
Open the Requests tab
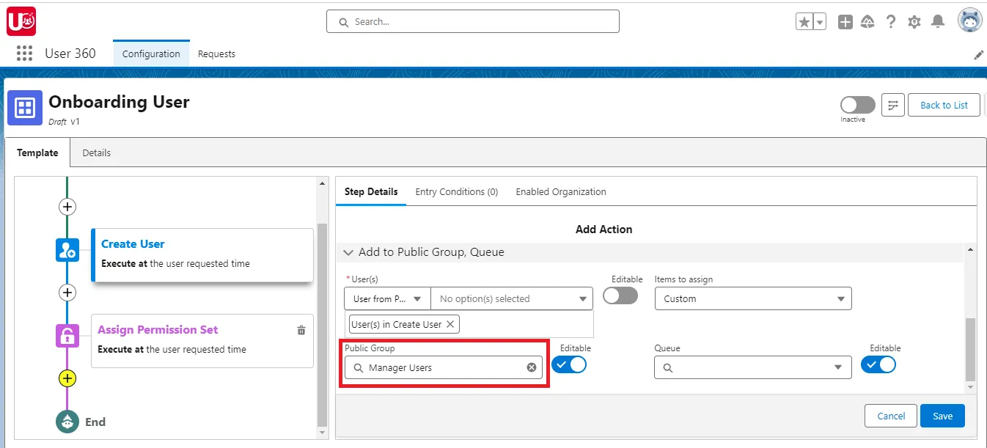216,53
